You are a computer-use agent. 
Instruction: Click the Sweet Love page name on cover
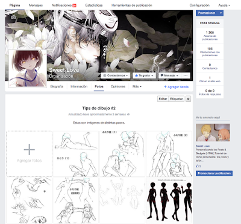pyautogui.click(x=64, y=70)
